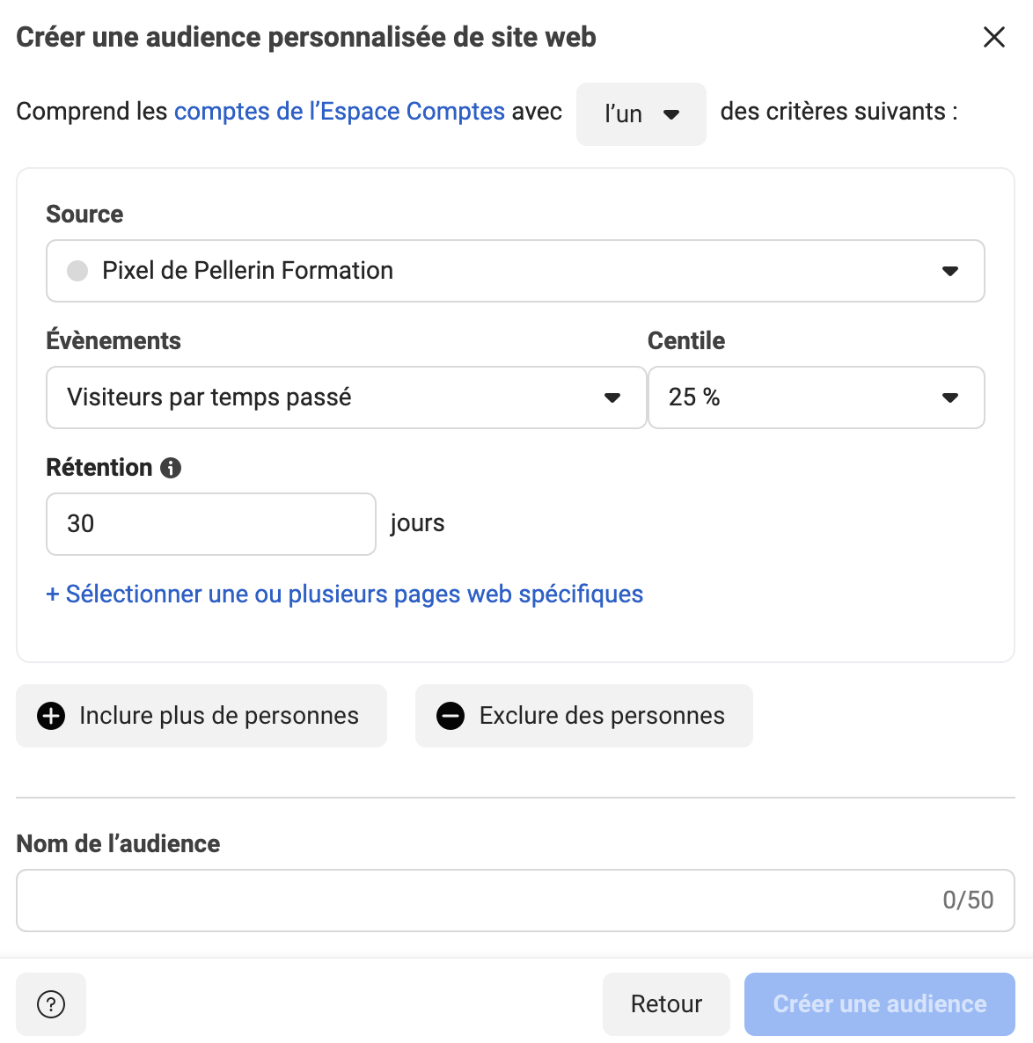Click the Rétention info icon
This screenshot has width=1033, height=1043.
[171, 468]
